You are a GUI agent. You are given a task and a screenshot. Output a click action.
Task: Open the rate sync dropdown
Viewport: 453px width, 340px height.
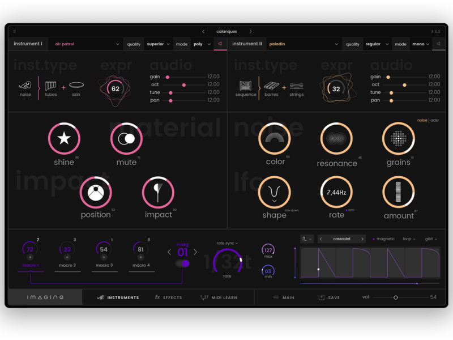[227, 243]
